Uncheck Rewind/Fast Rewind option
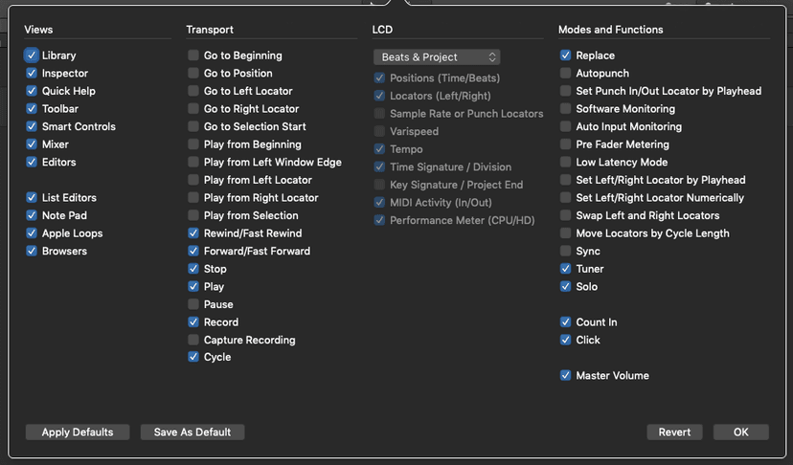This screenshot has height=465, width=793. 193,233
